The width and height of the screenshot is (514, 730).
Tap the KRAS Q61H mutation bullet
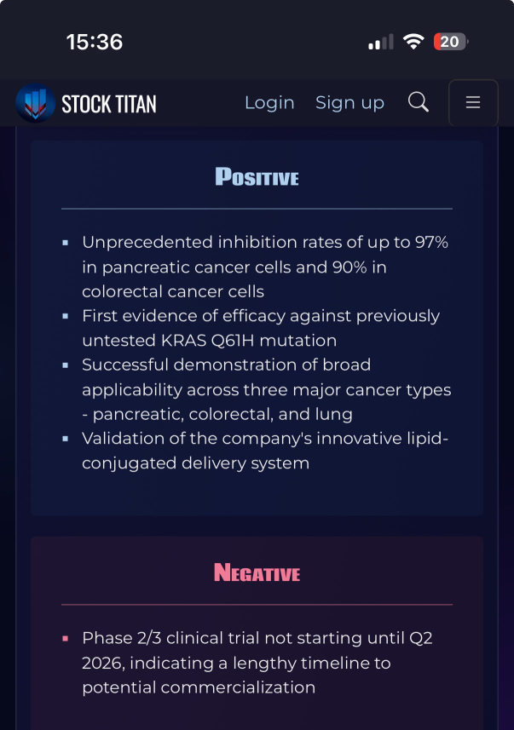coord(261,328)
